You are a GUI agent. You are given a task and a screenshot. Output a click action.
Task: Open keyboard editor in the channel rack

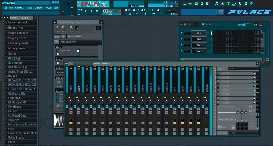click(x=261, y=24)
